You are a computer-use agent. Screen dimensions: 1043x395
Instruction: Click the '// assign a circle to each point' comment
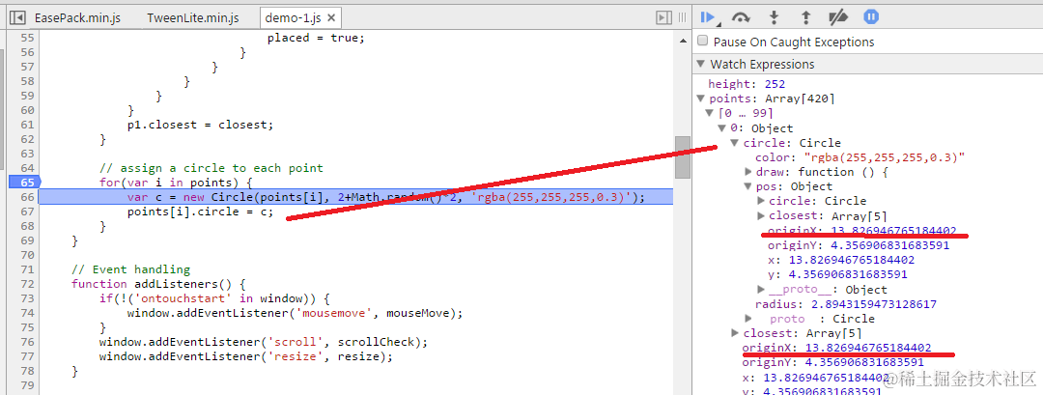click(x=211, y=168)
